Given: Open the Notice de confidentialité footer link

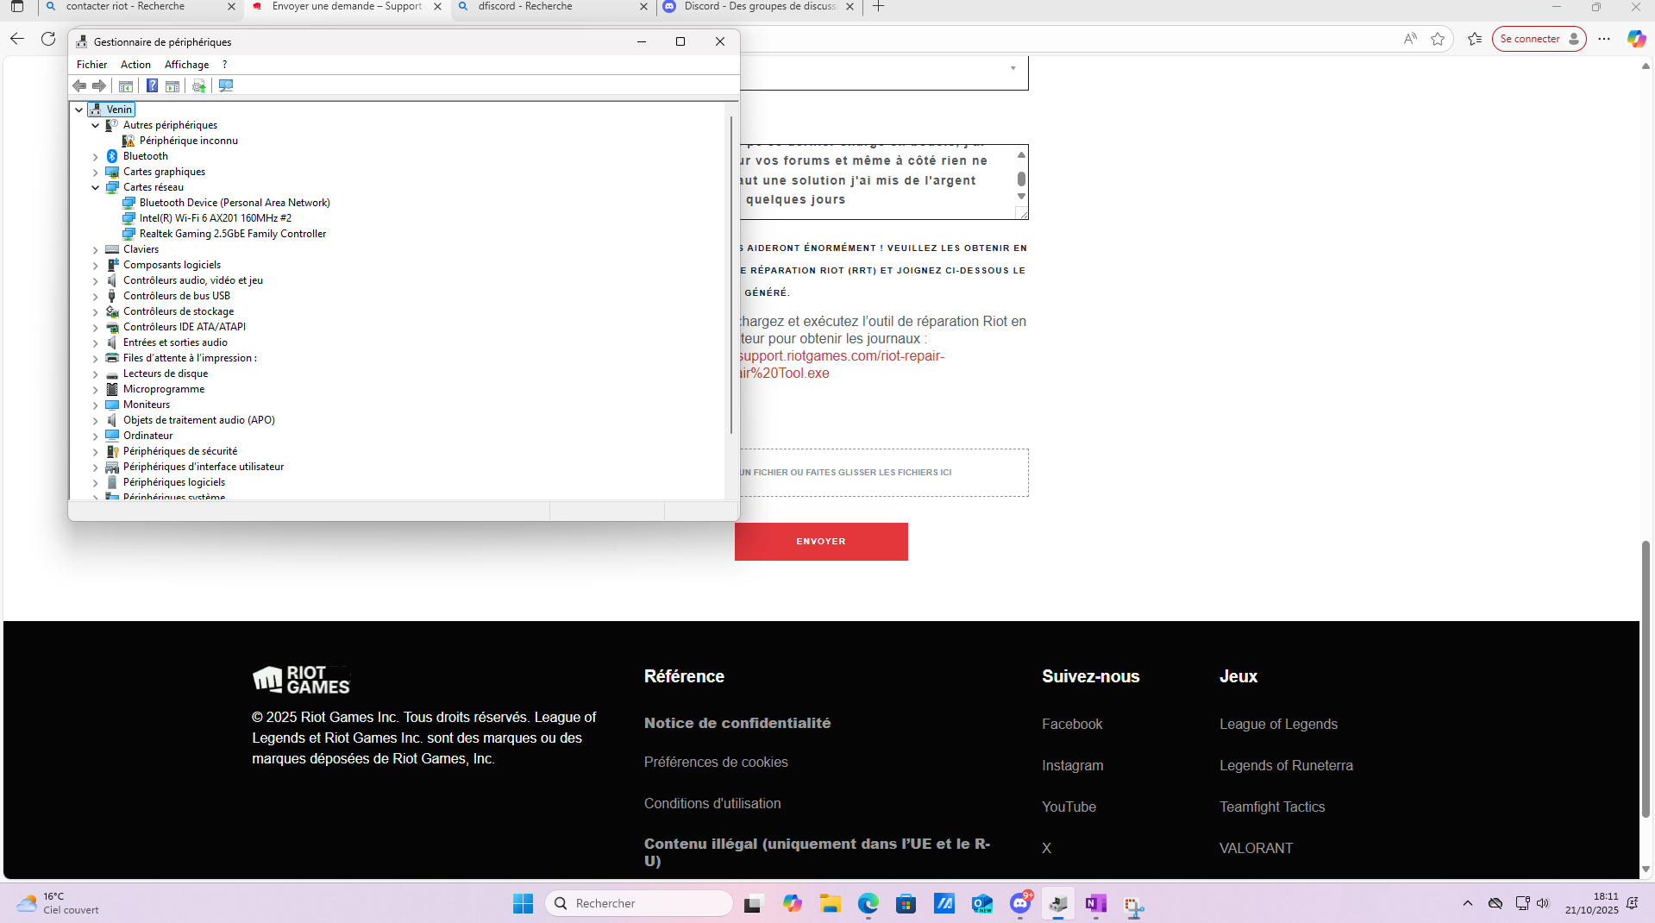Looking at the screenshot, I should 737,724.
